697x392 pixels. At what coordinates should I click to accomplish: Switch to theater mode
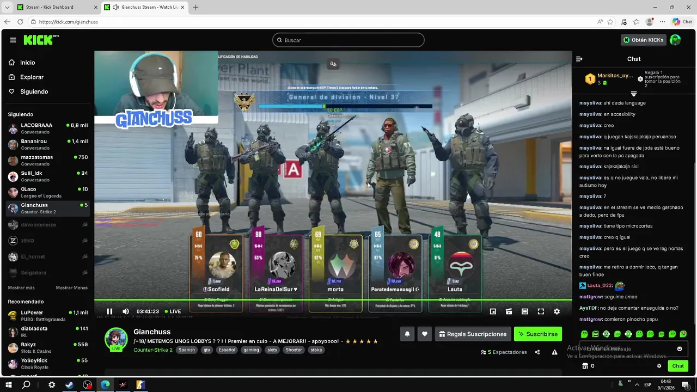[524, 311]
